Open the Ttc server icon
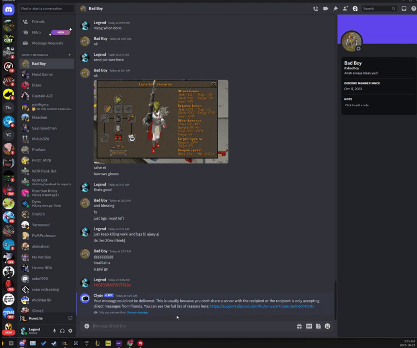 9,107
